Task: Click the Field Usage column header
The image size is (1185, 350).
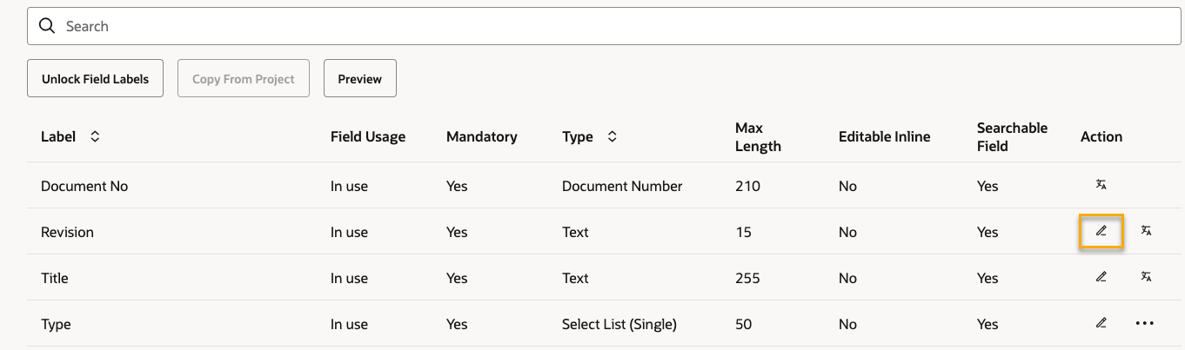Action: click(x=368, y=136)
